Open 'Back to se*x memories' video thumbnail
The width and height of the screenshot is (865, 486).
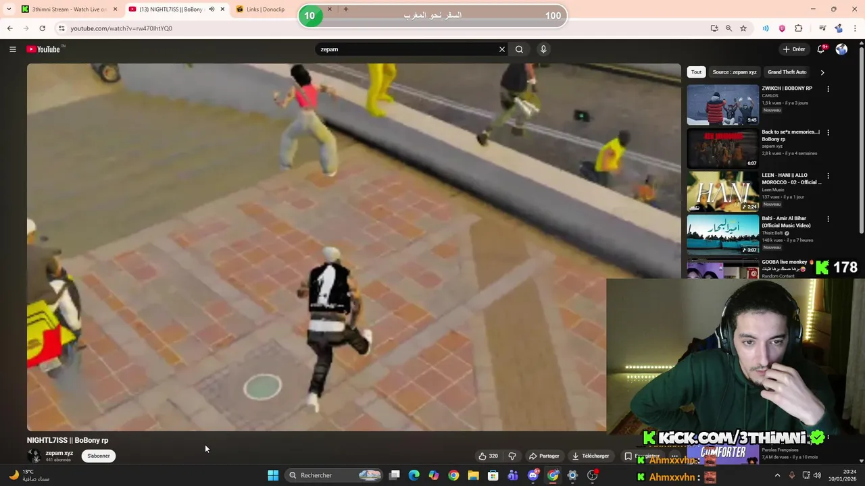pos(723,148)
